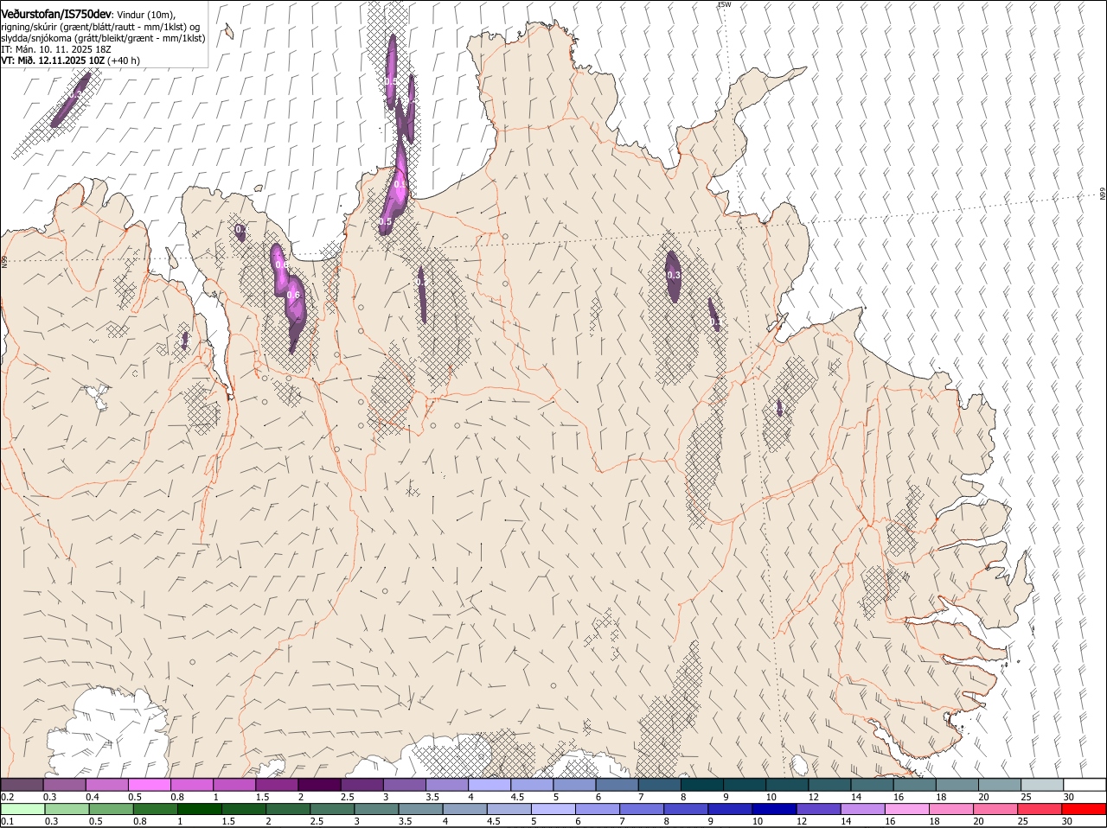Image resolution: width=1107 pixels, height=828 pixels.
Task: Click the '30' label under the upper legend
Action: 1069,796
